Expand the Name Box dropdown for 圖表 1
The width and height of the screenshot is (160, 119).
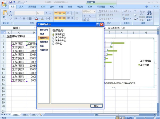point(35,28)
